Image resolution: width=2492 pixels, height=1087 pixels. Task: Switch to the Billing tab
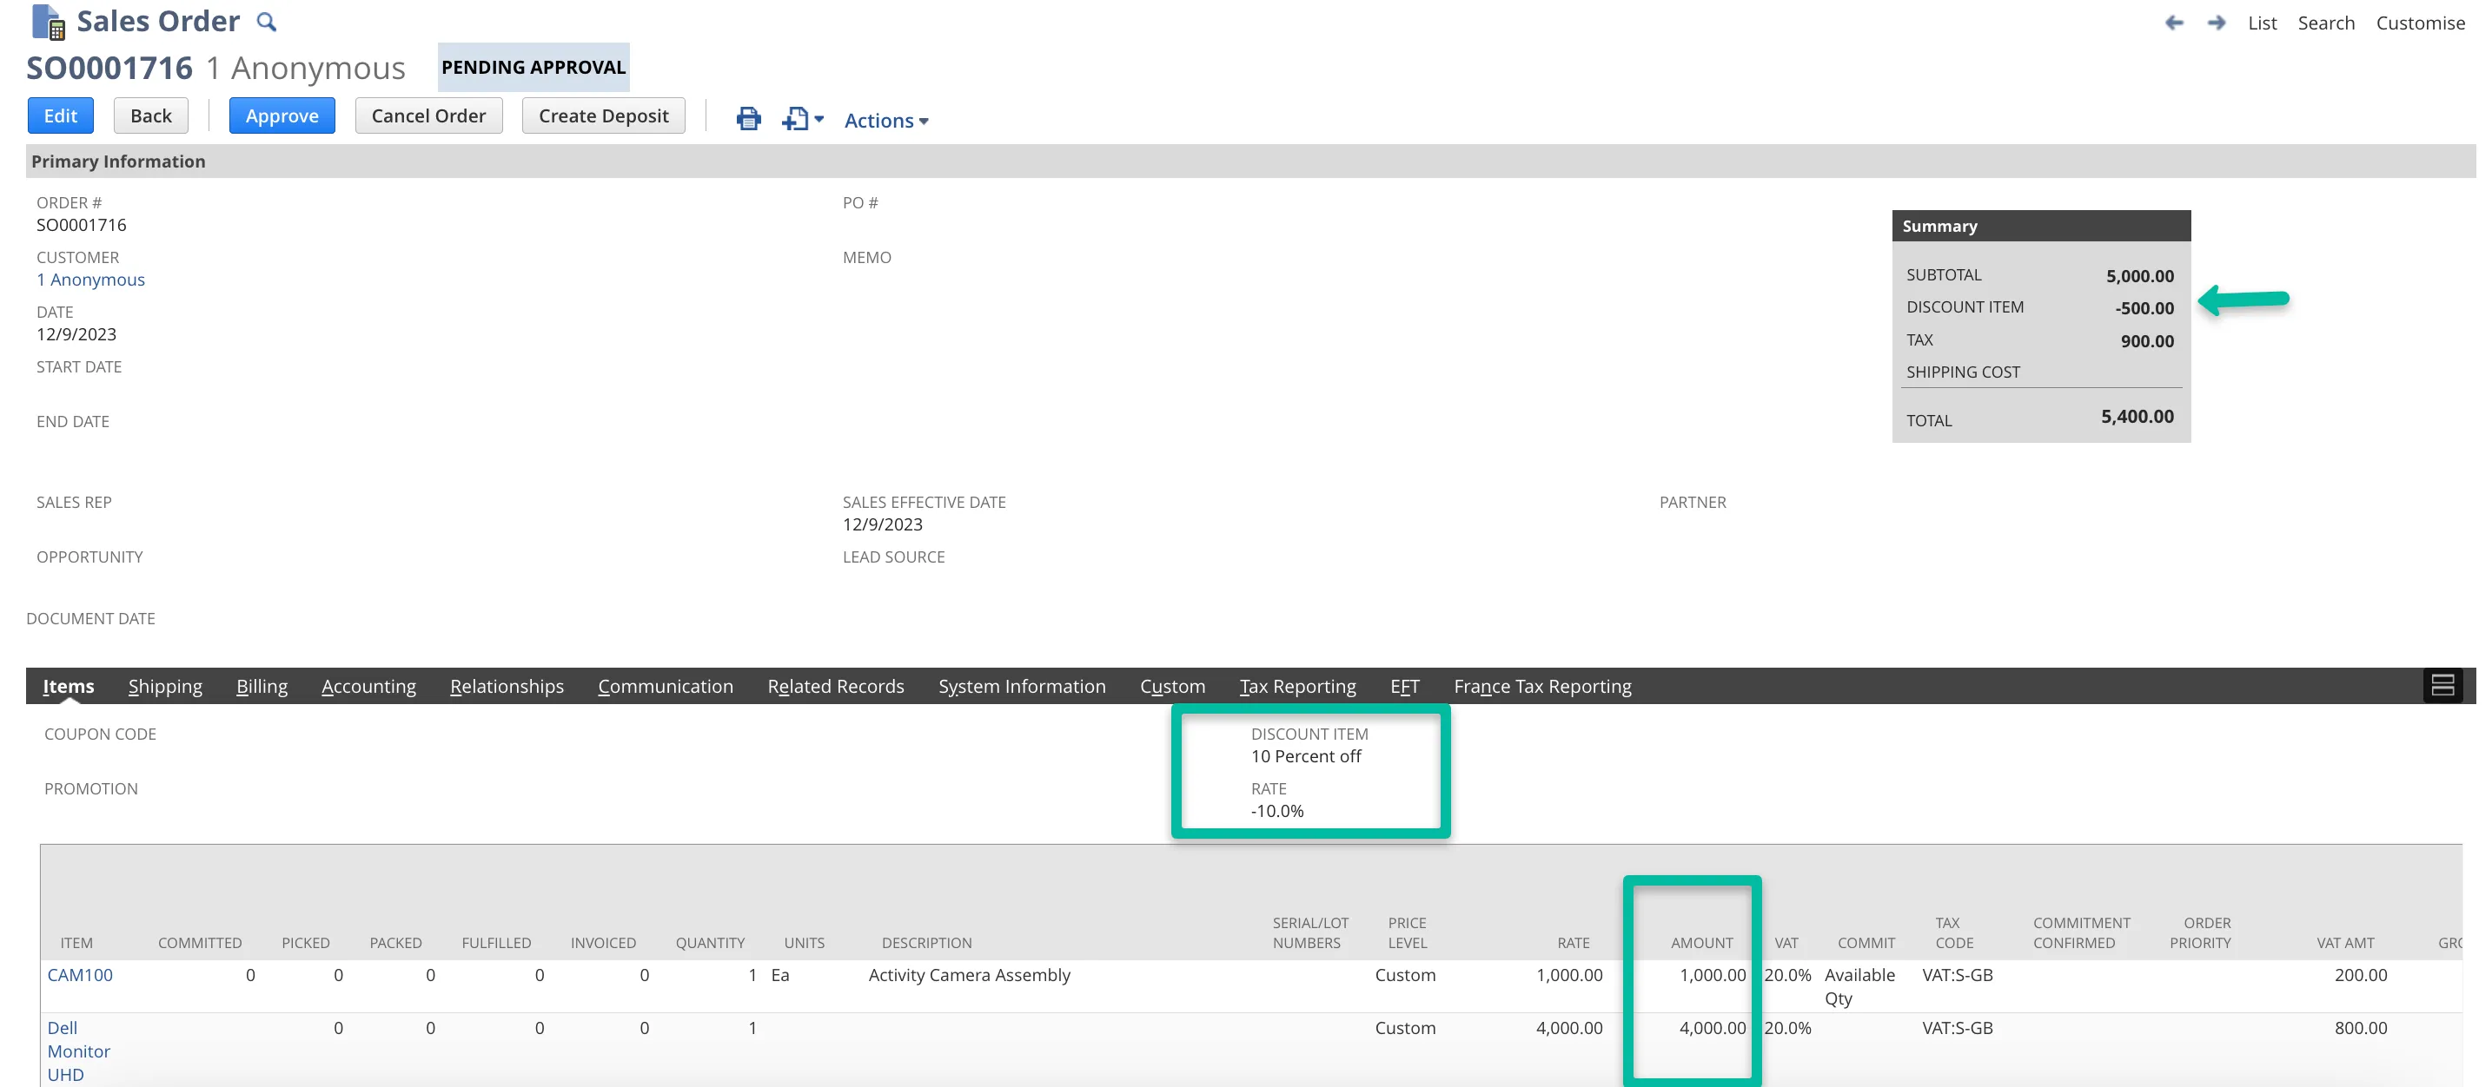pos(262,686)
